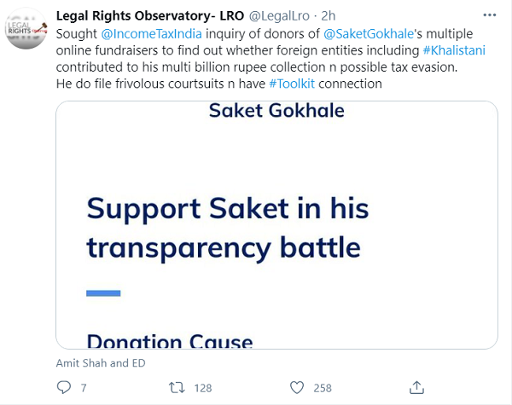Click the 258 likes count
The width and height of the screenshot is (512, 405).
click(323, 388)
